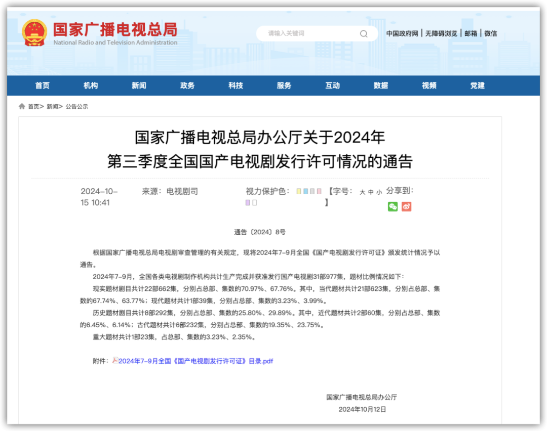Go to the 视频 section

coord(429,85)
